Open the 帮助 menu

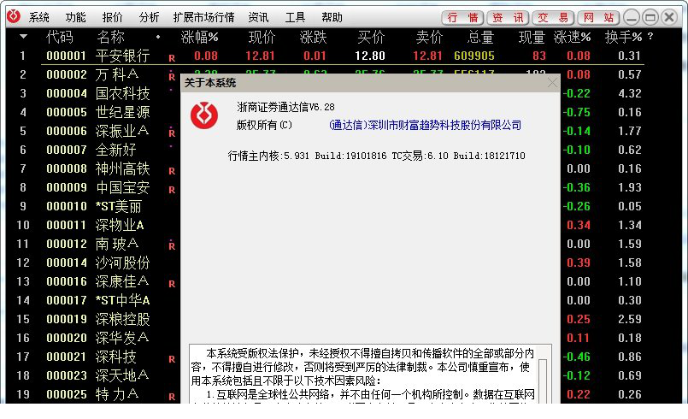pos(332,17)
